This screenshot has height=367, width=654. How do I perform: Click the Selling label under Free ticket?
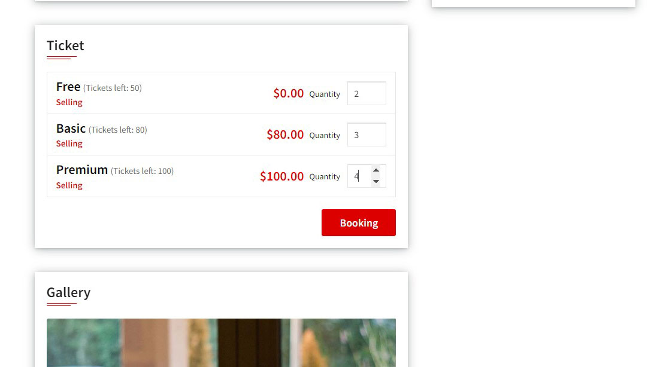pyautogui.click(x=69, y=102)
